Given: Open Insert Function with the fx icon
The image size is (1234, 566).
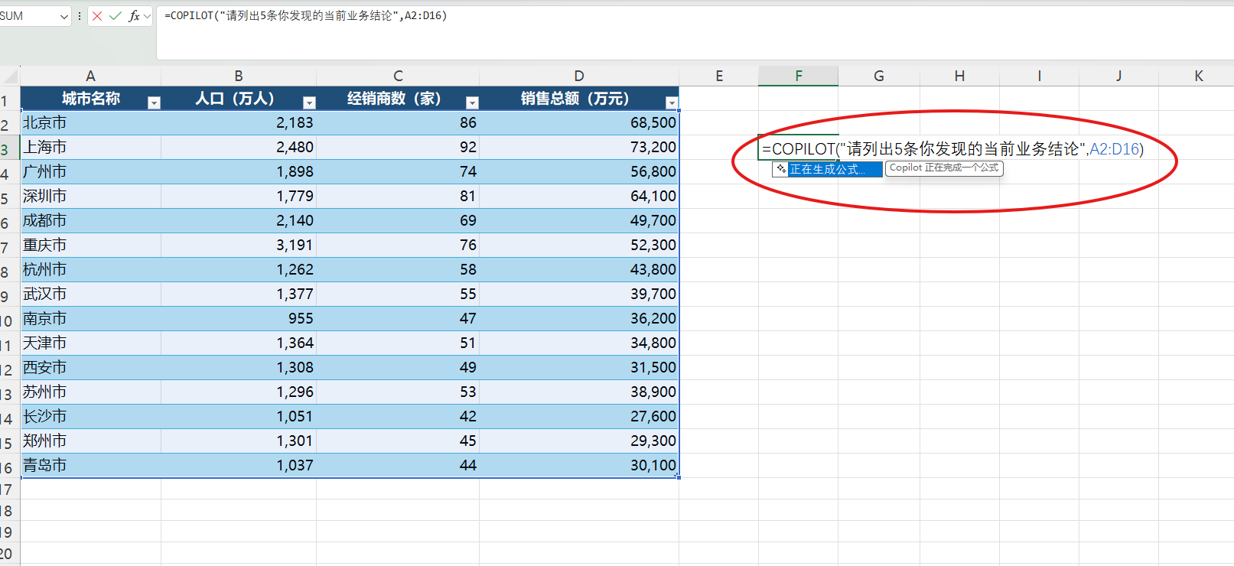Looking at the screenshot, I should 134,15.
